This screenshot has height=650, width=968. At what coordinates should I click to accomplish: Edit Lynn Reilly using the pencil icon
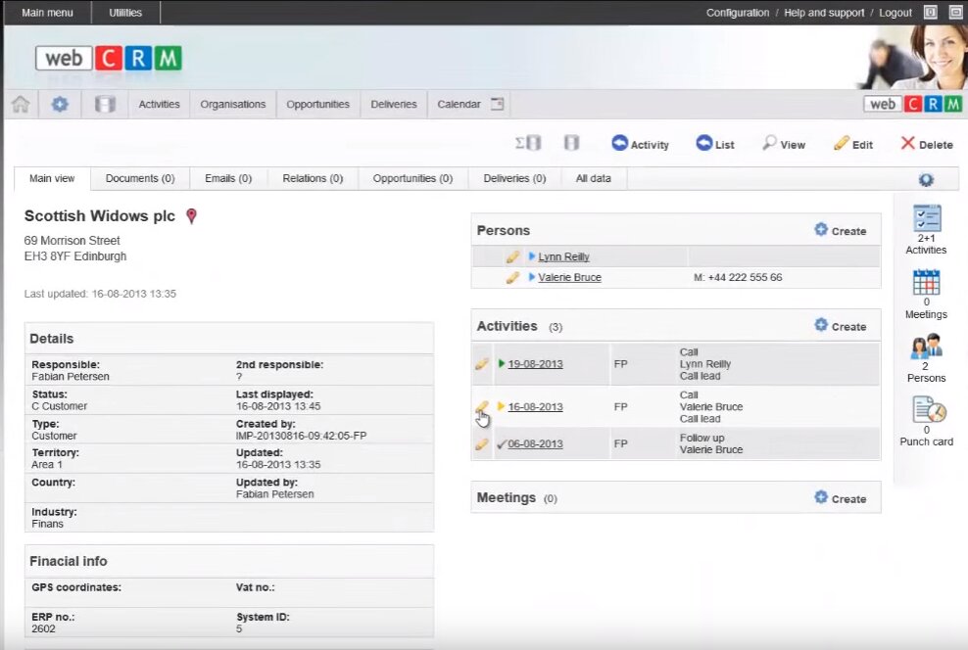pyautogui.click(x=512, y=257)
